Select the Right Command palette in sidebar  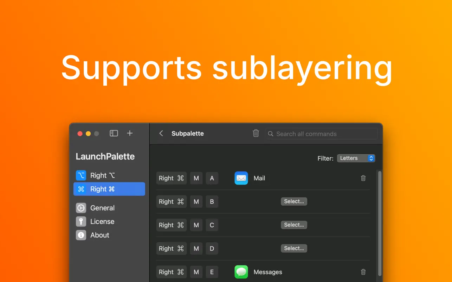[x=109, y=189]
